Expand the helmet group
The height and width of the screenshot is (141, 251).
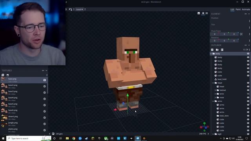click(215, 90)
